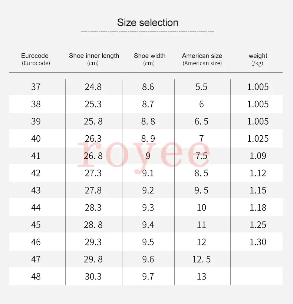The height and width of the screenshot is (304, 293).
Task: Select American size 13 cell
Action: click(x=201, y=277)
